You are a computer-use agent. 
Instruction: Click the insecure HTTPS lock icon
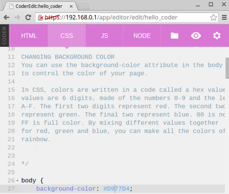point(41,18)
